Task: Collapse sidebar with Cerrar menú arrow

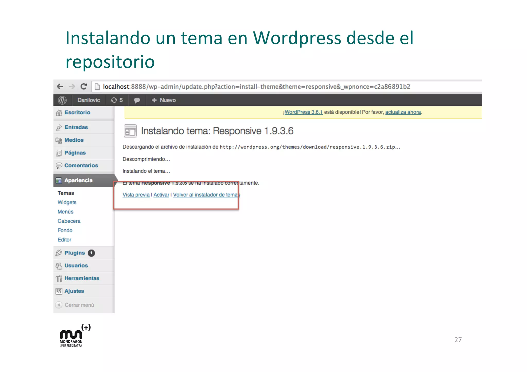Action: click(59, 305)
